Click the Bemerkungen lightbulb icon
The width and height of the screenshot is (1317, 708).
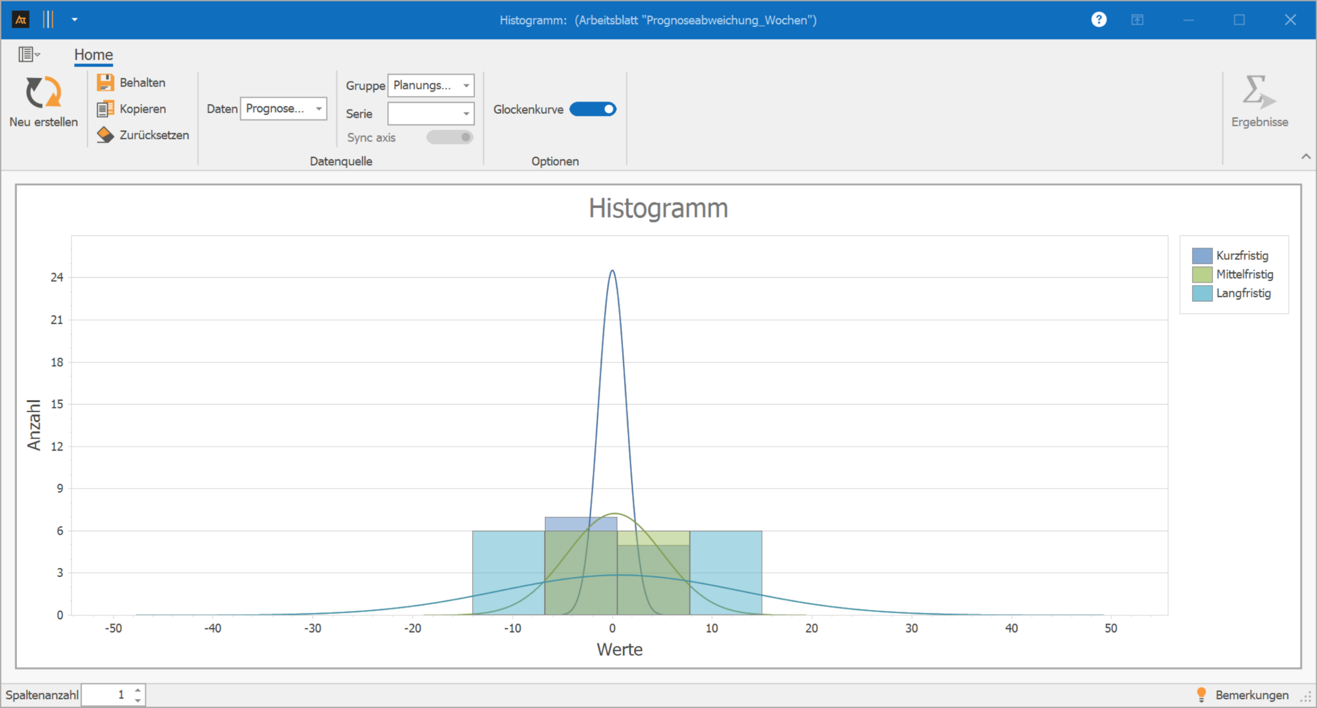(x=1201, y=695)
